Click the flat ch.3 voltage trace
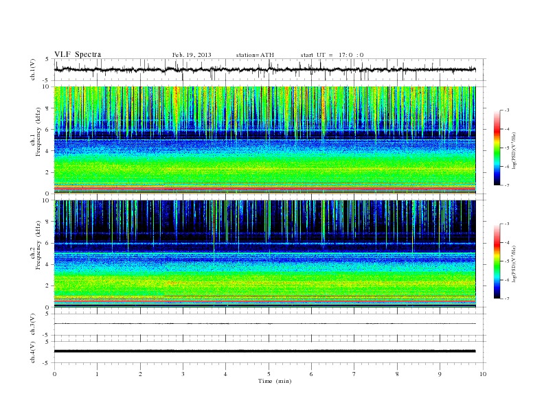The width and height of the screenshot is (544, 420). tap(264, 324)
